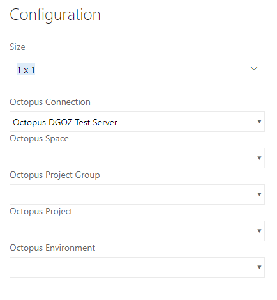This screenshot has height=300, width=277.
Task: Click the chevron icon in Size box
Action: click(254, 68)
